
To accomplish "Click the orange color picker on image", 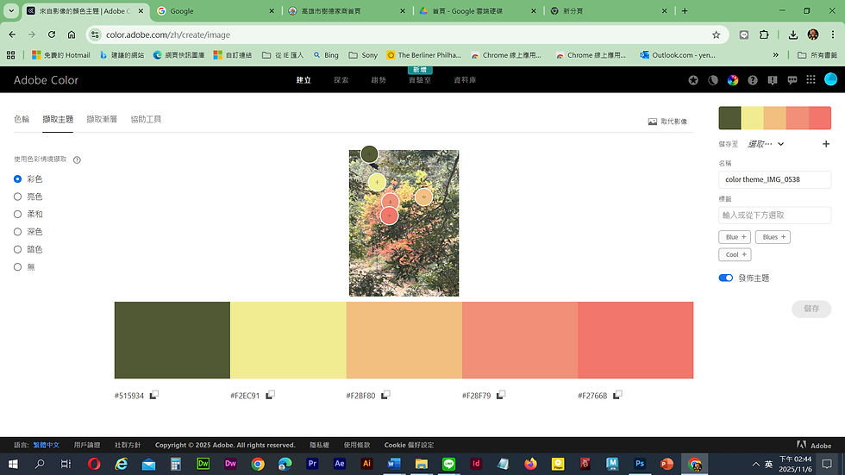I will tap(423, 197).
